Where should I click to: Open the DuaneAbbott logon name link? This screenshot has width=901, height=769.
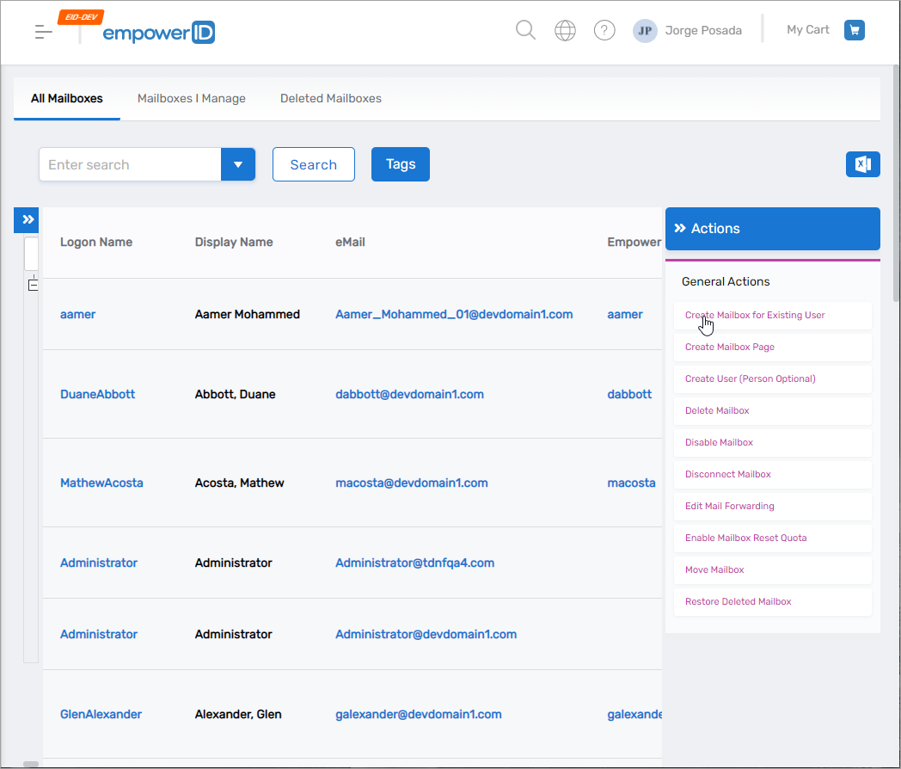click(97, 395)
